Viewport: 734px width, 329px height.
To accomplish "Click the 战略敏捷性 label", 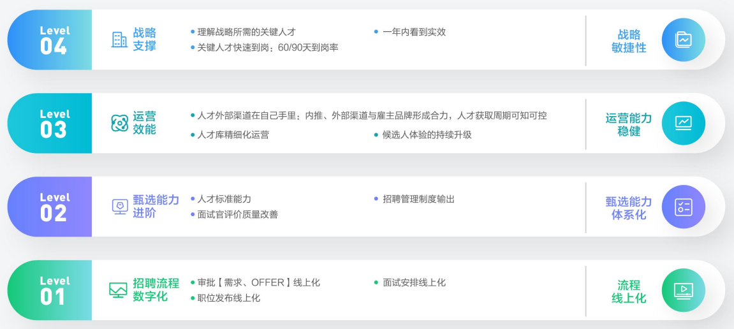I will click(x=629, y=41).
